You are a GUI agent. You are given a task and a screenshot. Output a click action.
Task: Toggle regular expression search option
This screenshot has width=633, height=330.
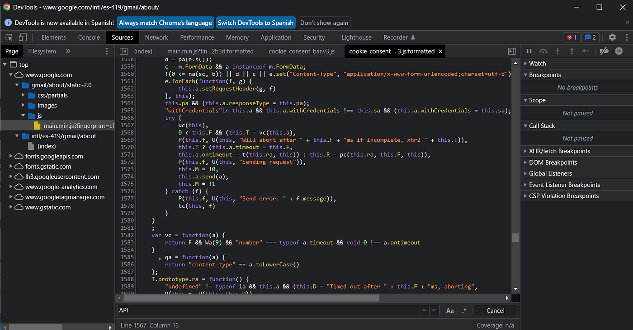pyautogui.click(x=464, y=311)
